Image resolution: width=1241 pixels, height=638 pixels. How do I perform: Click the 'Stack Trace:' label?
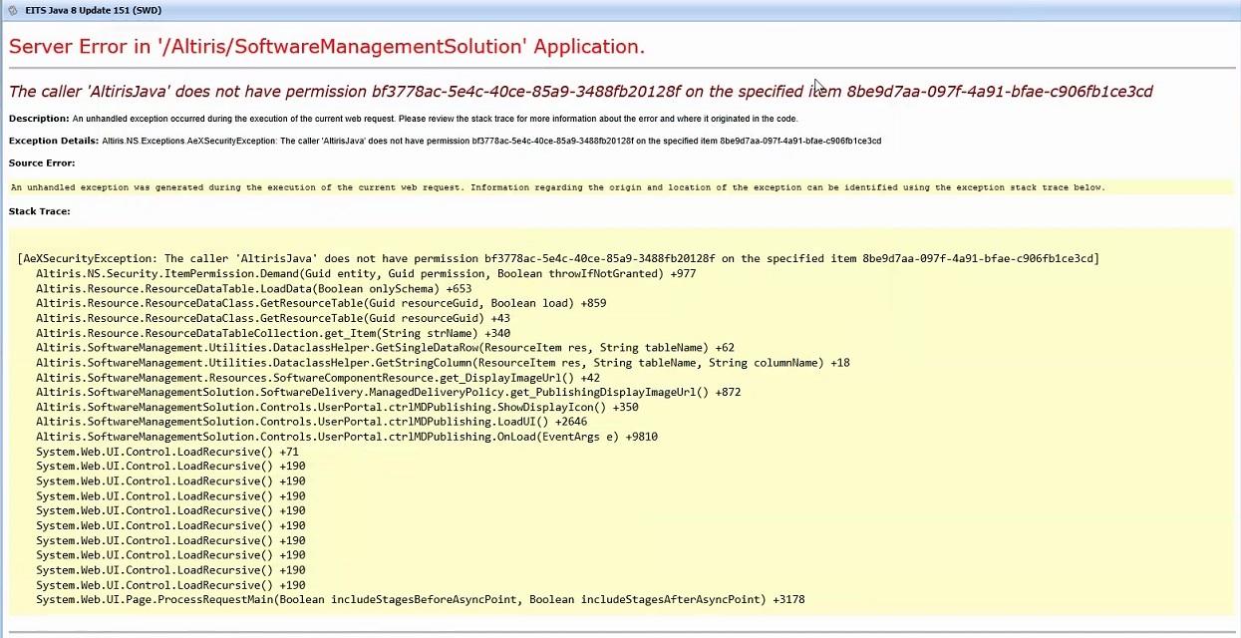(x=40, y=211)
